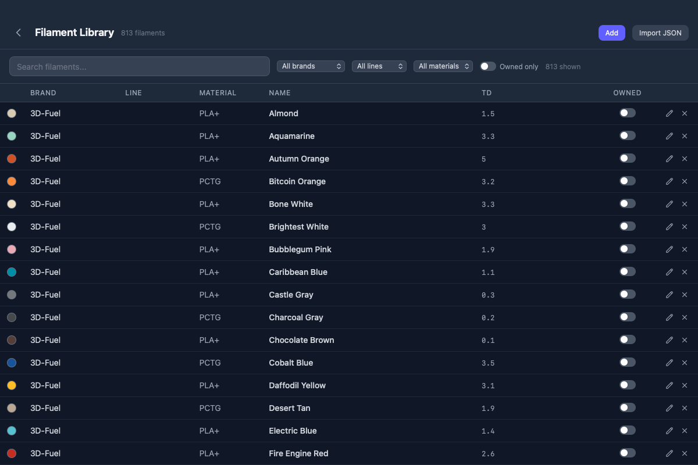Delete Bubblegum Pink row
The height and width of the screenshot is (465, 698).
pyautogui.click(x=685, y=249)
